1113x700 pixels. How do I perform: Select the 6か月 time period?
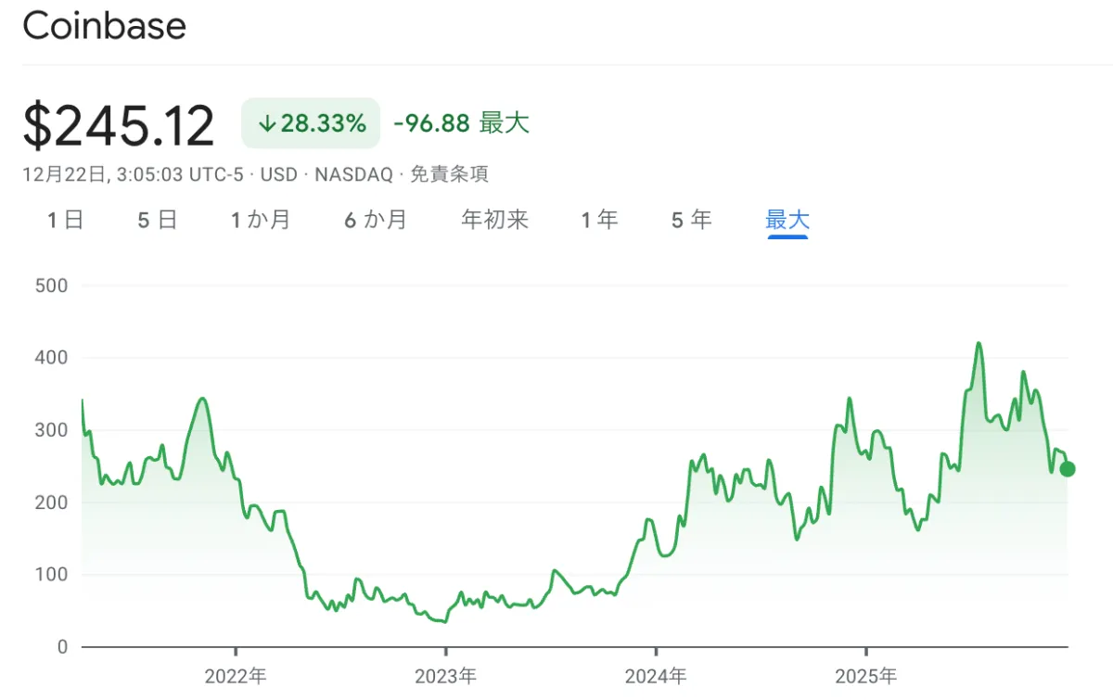click(376, 220)
